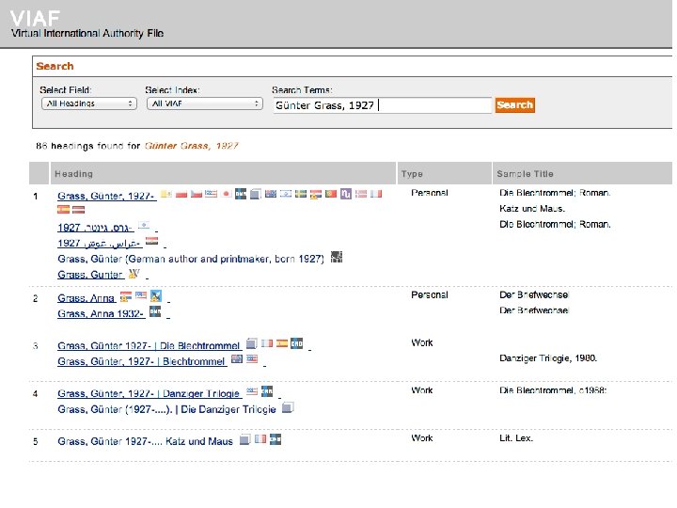Click the Spanish flag icon beside Die Blechtrommel
The height and width of the screenshot is (508, 677).
point(282,343)
